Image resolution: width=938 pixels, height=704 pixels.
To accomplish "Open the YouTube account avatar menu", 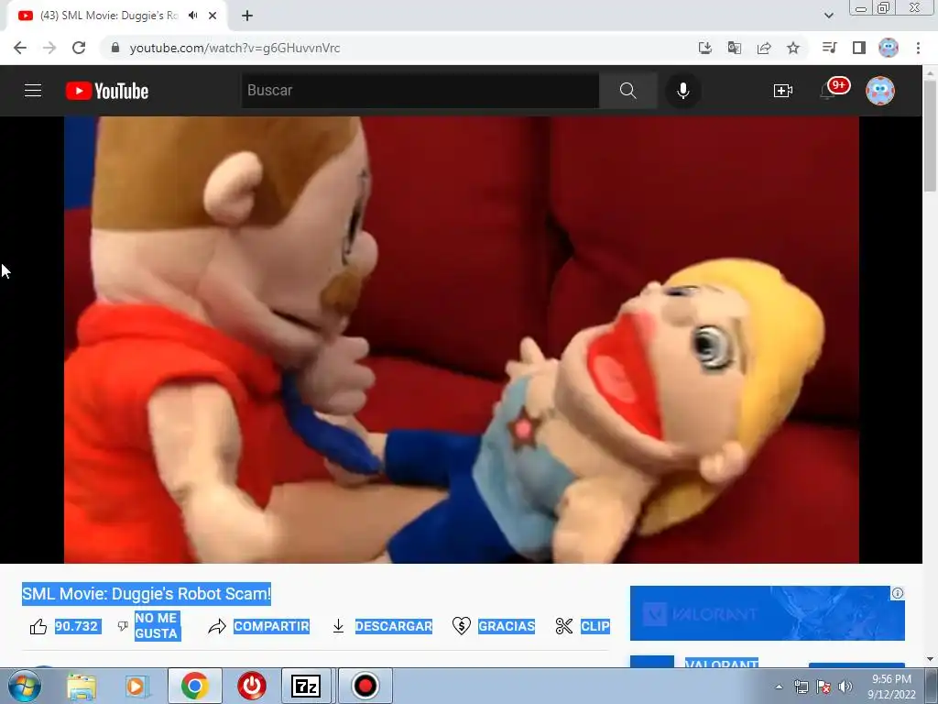I will click(x=880, y=91).
